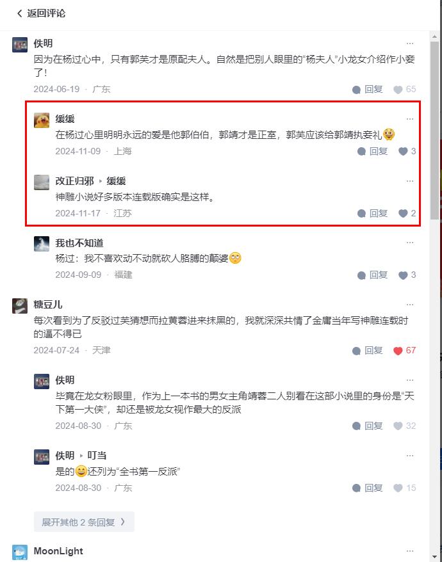
Task: Click heart icon on 我也不知道's comment
Action: [x=404, y=275]
